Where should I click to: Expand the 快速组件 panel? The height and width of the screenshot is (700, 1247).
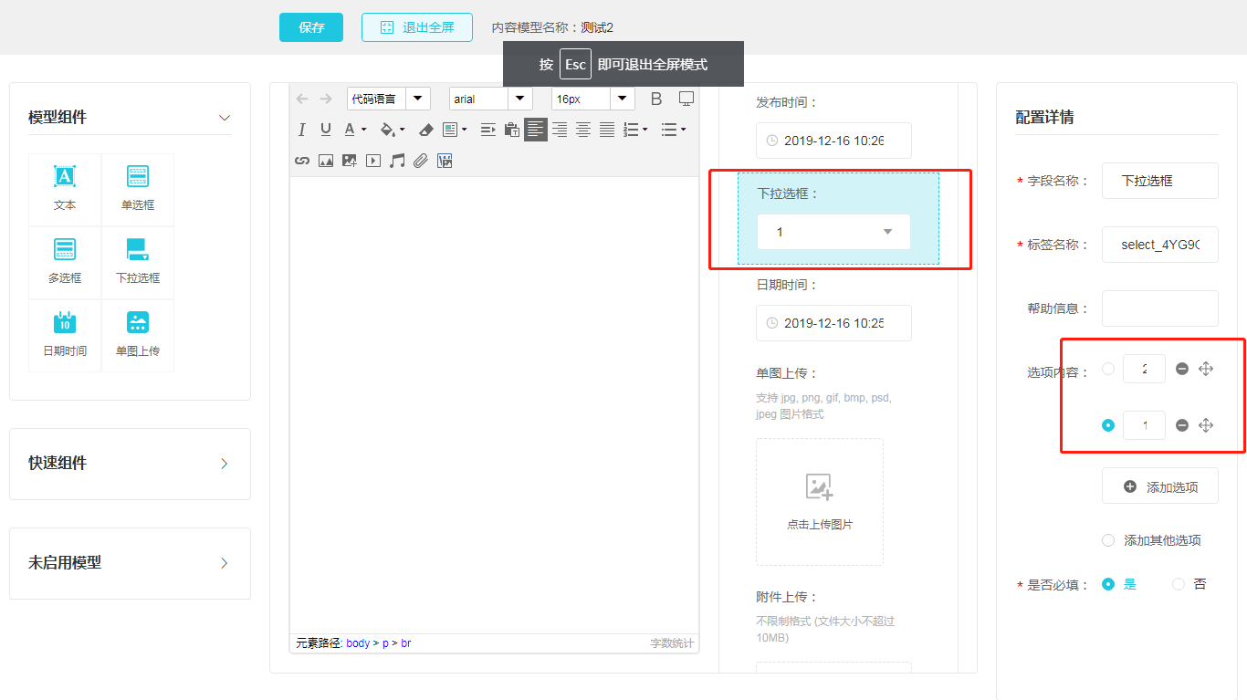coord(130,464)
